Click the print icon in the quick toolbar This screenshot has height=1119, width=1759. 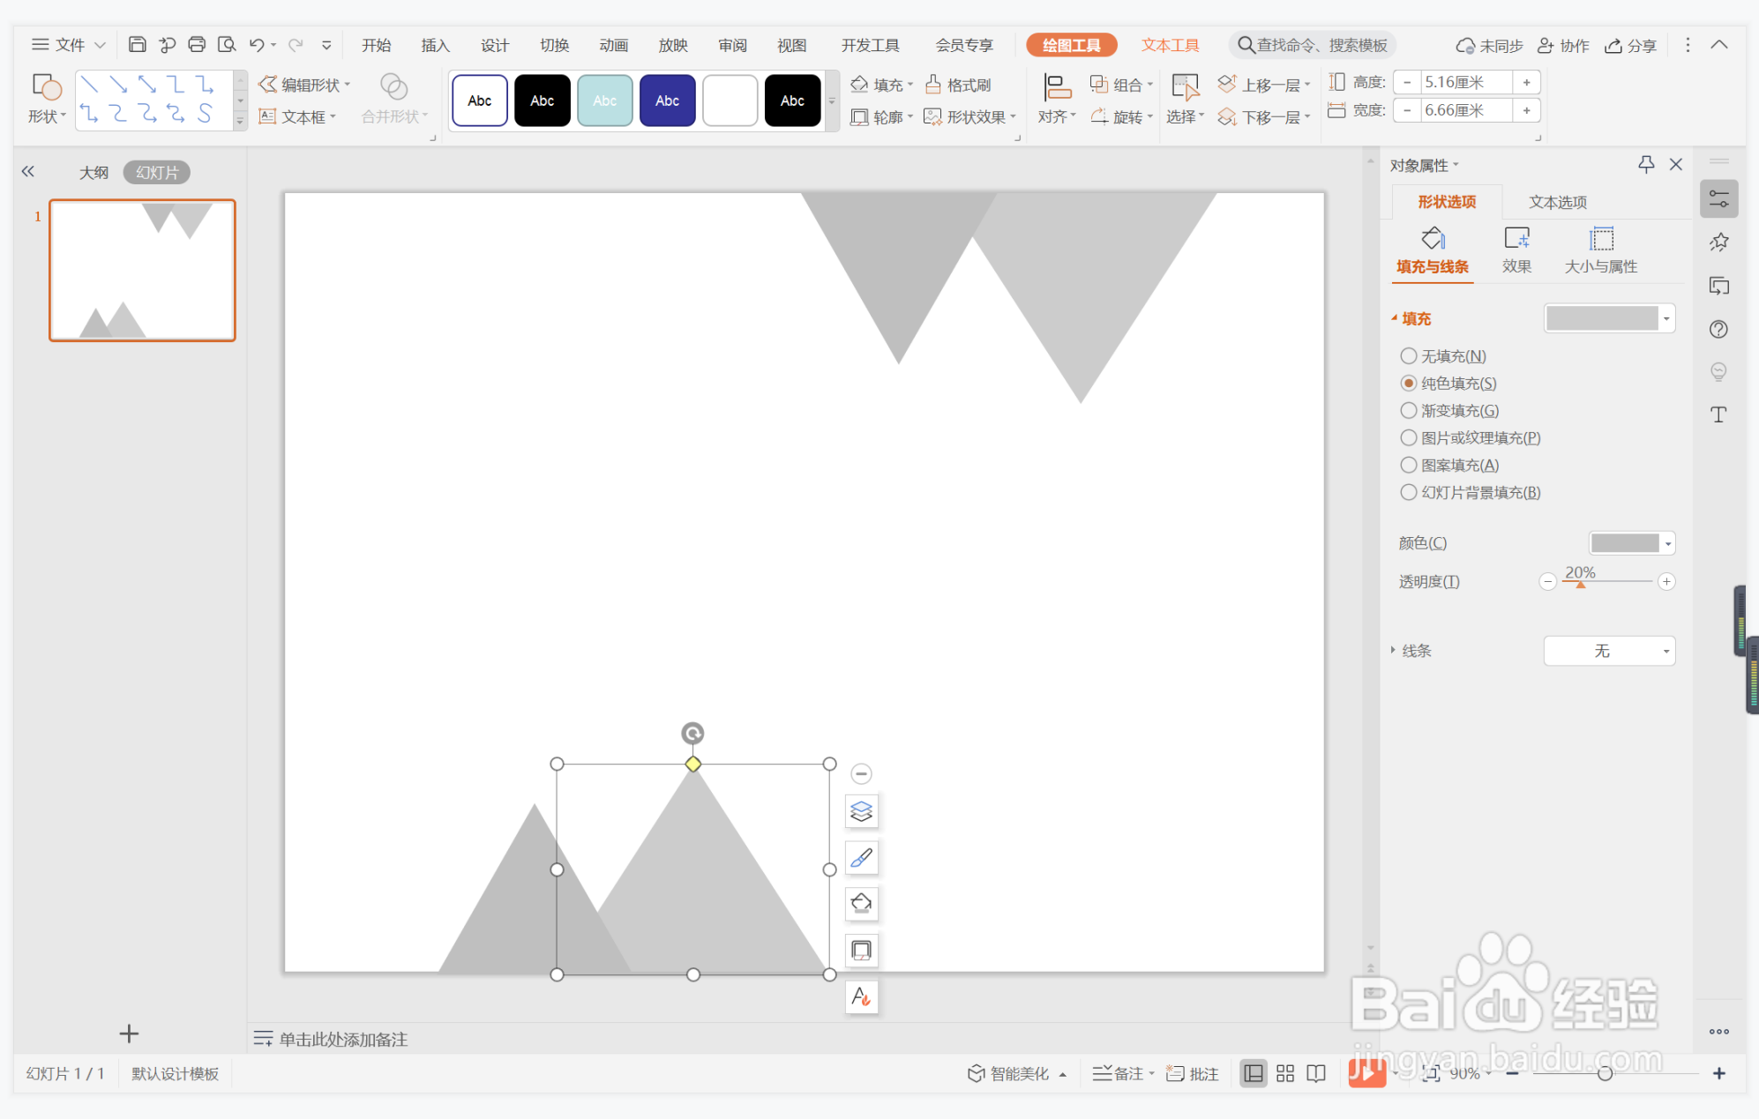[x=197, y=44]
